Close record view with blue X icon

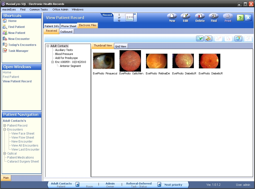248,17
